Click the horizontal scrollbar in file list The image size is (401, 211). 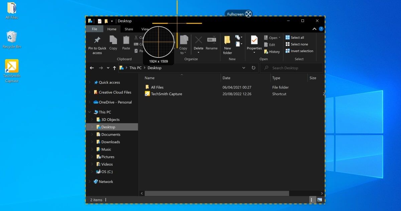click(217, 193)
